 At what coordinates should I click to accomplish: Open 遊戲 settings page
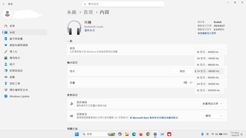(x=25, y=77)
